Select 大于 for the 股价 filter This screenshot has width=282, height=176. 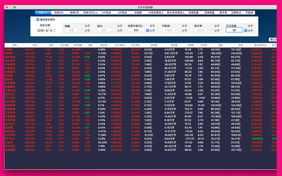(x=115, y=26)
